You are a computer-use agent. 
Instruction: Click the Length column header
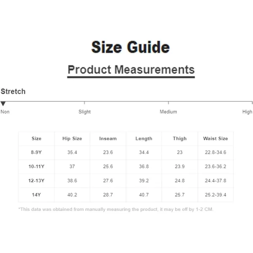click(x=144, y=139)
